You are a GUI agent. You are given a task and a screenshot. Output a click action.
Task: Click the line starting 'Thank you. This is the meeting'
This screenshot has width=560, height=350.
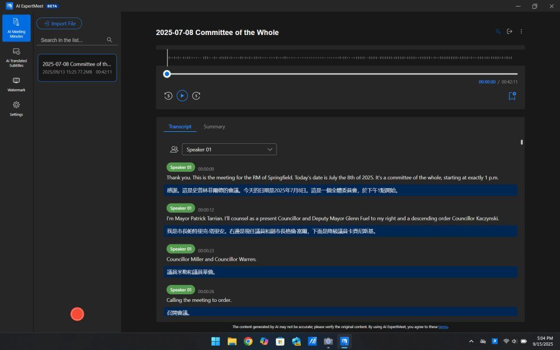332,178
